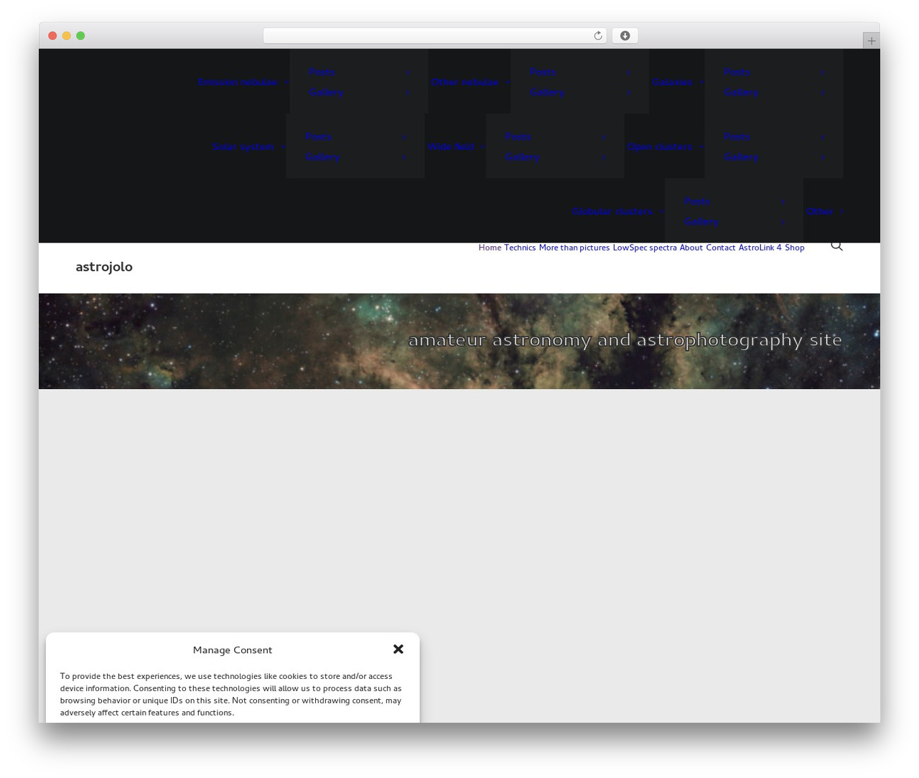The width and height of the screenshot is (919, 778).
Task: Open the AstroLink 4 page
Action: (x=760, y=248)
